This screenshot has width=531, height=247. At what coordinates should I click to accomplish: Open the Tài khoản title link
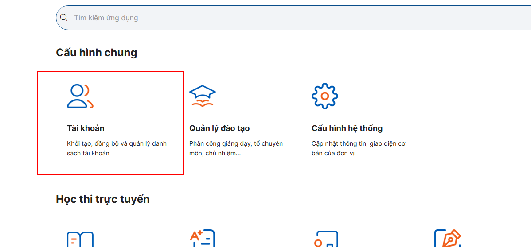tap(86, 128)
